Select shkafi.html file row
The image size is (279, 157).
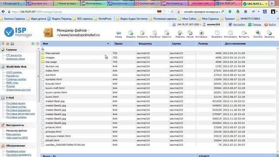(x=158, y=140)
